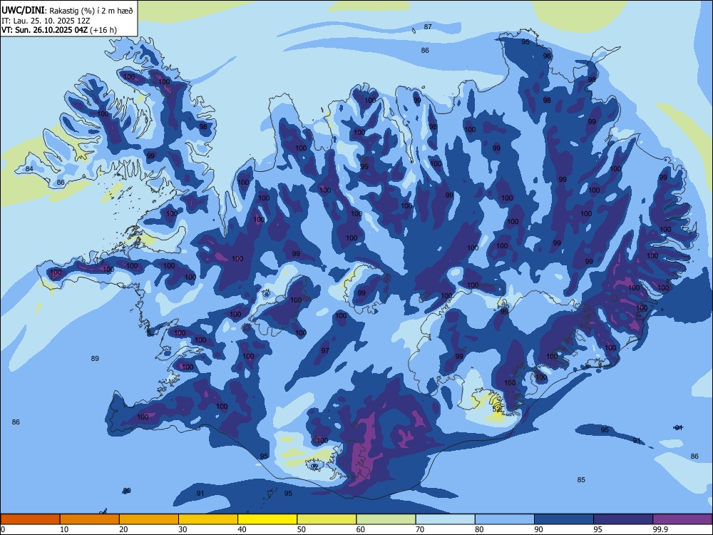Screen dimensions: 713x535
Task: Choose the 90–95 medium blue legend swatch
Action: click(x=564, y=519)
